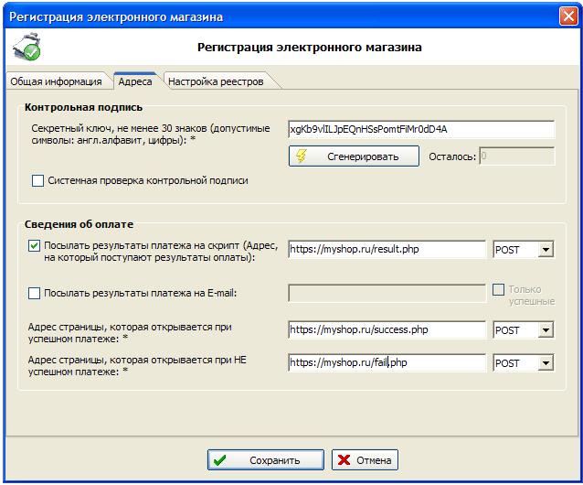Click the green checkmark icon on Сохранить
583x485 pixels.
(x=220, y=460)
